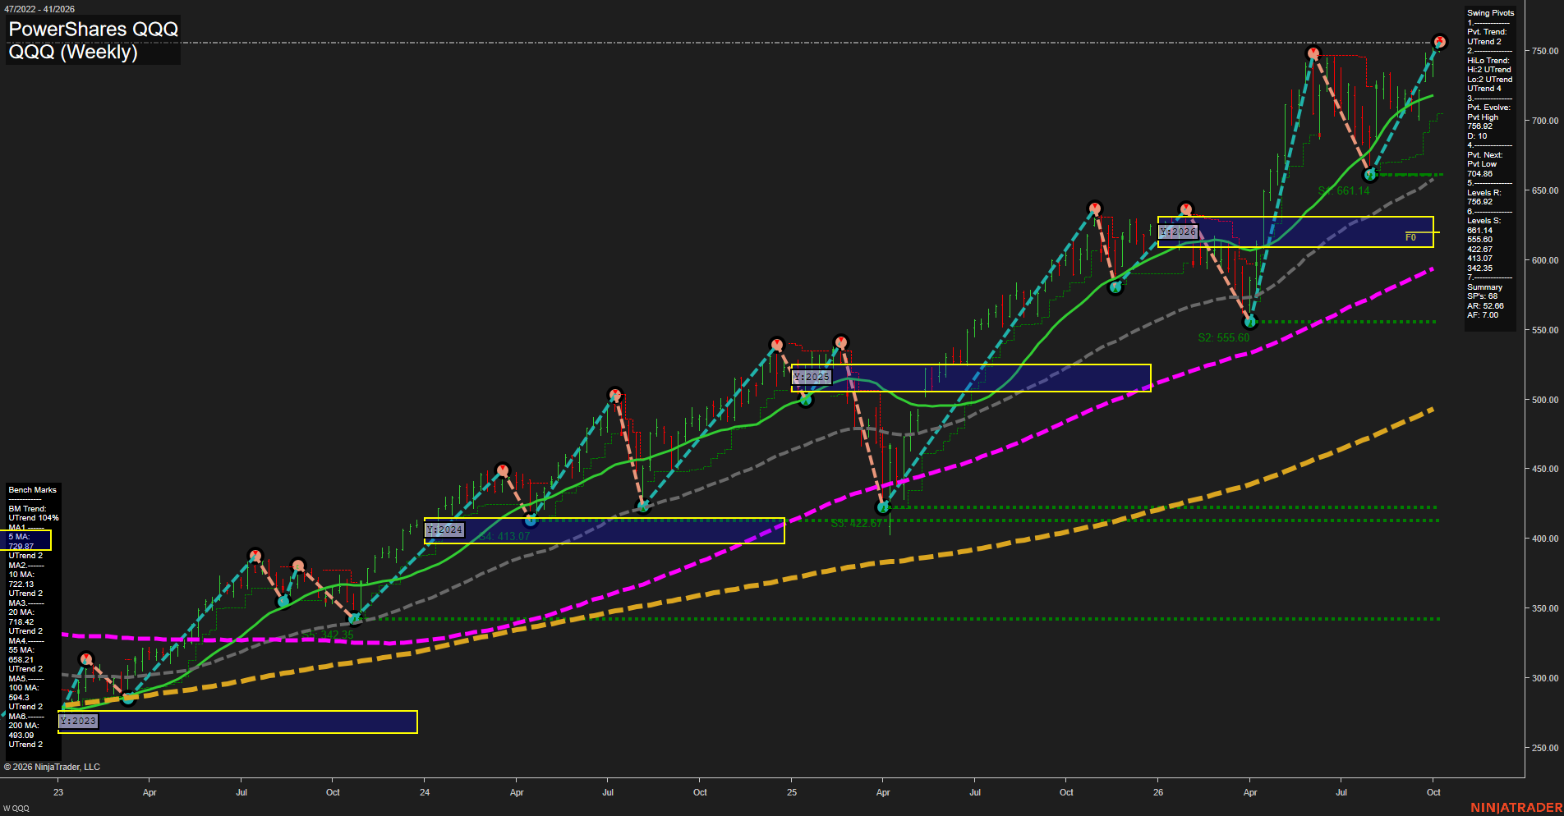Screen dimensions: 1564x816
Task: Select the Pvt High 756.92 entry
Action: (x=1483, y=122)
